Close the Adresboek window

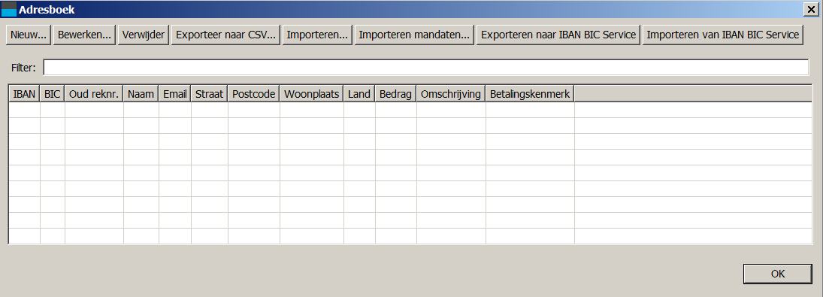pos(809,9)
